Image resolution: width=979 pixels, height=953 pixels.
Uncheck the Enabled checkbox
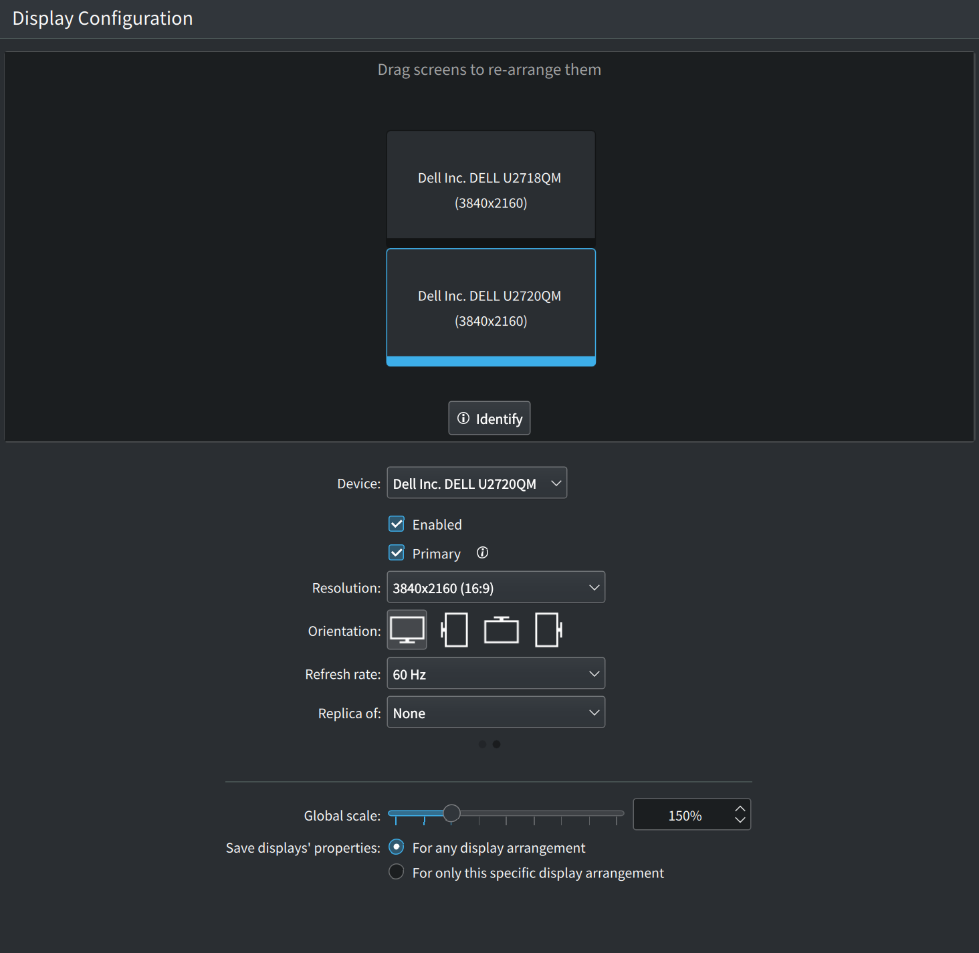click(x=397, y=524)
